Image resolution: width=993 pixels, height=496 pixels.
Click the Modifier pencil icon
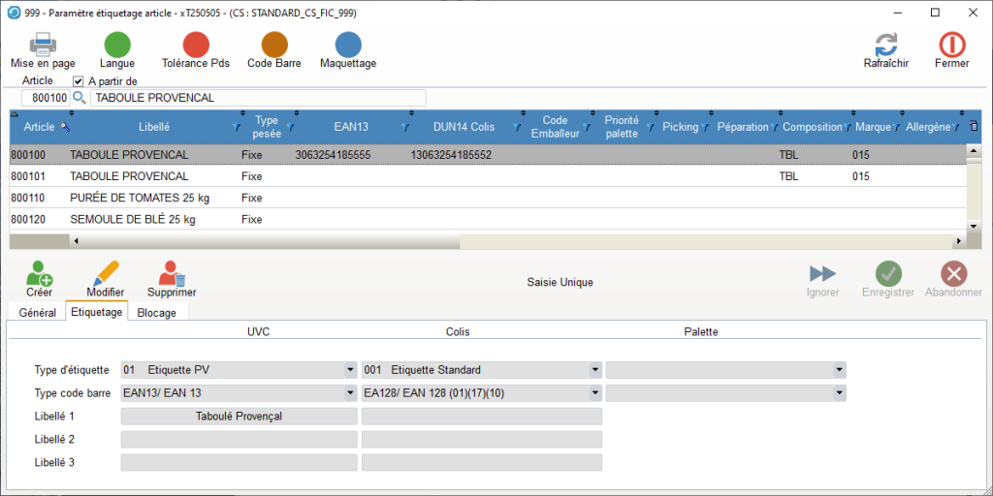pyautogui.click(x=106, y=275)
